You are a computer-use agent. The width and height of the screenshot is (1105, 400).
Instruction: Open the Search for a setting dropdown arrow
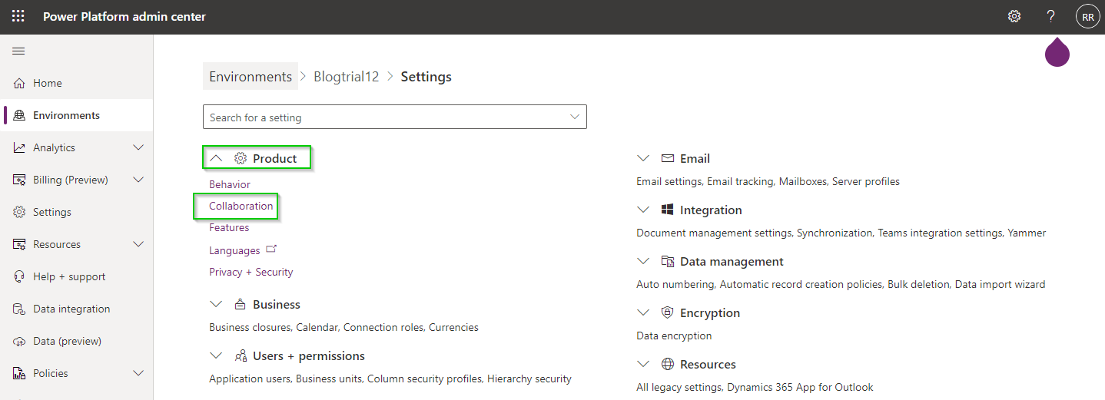574,117
